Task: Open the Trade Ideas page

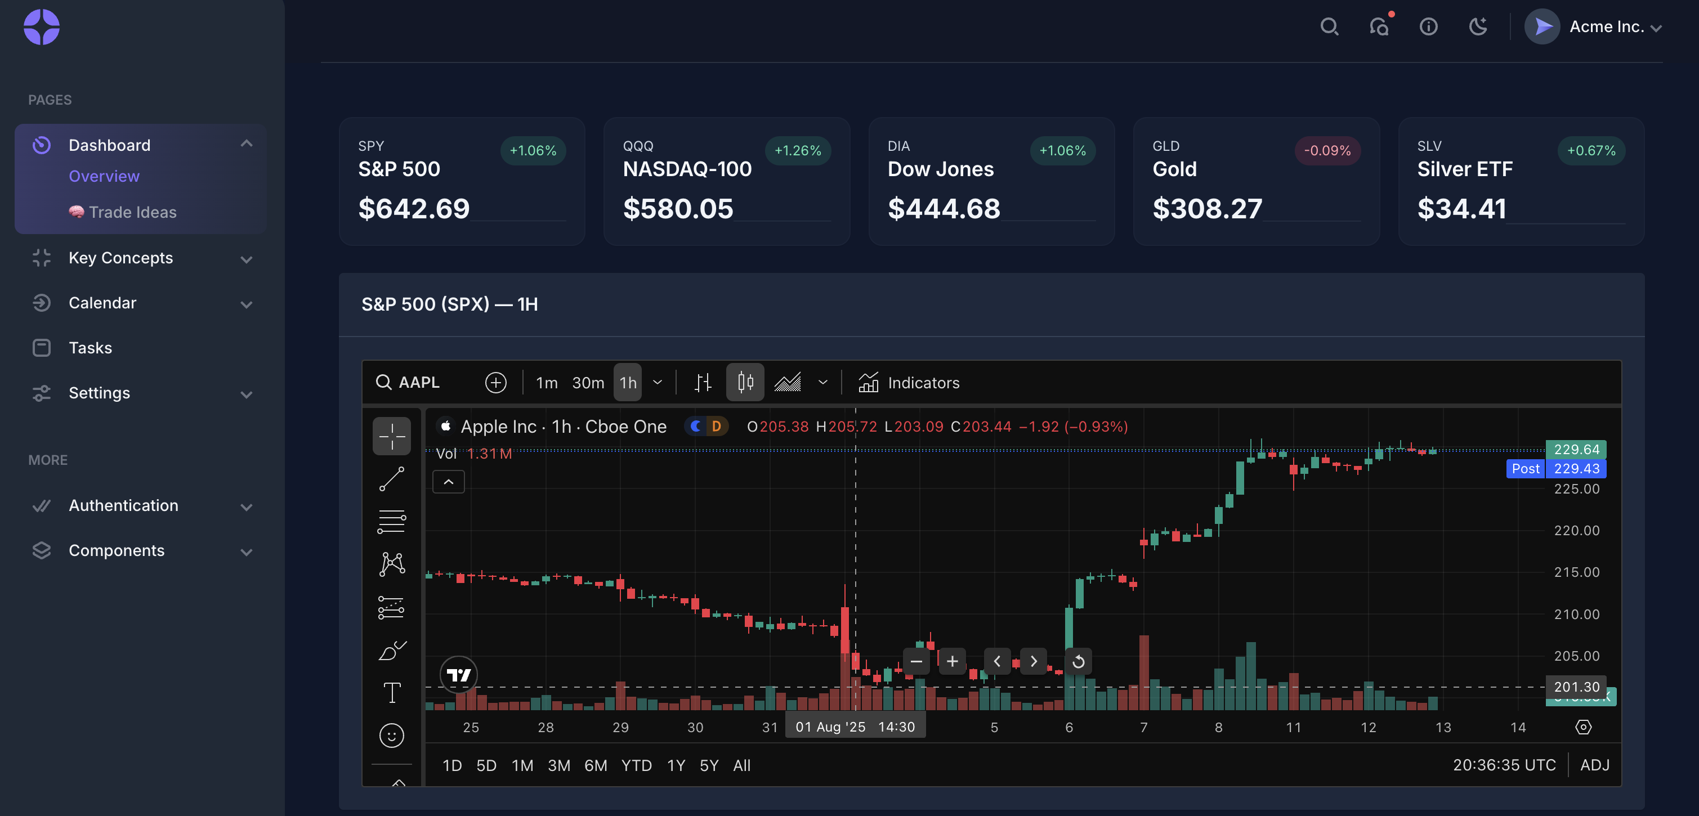Action: [x=123, y=212]
